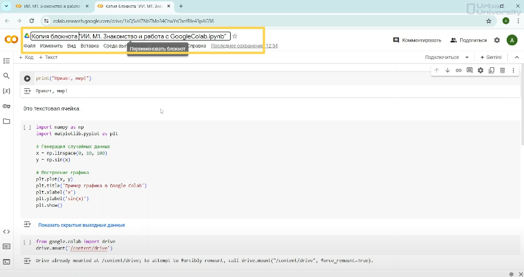Image resolution: width=524 pixels, height=277 pixels.
Task: Open the table of contents sidebar panel
Action: pyautogui.click(x=7, y=61)
